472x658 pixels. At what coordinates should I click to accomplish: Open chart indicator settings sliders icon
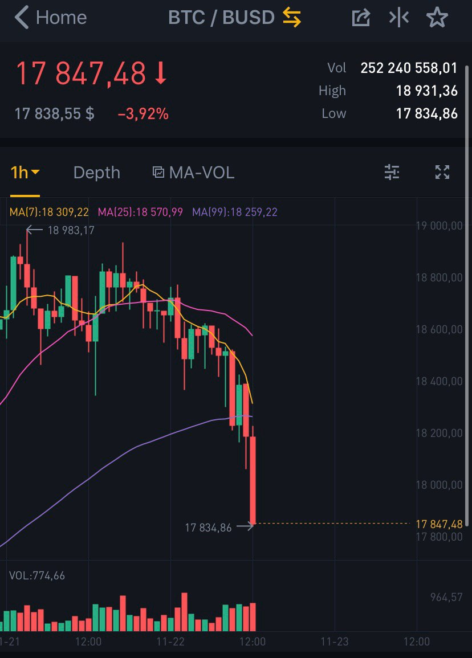(392, 172)
